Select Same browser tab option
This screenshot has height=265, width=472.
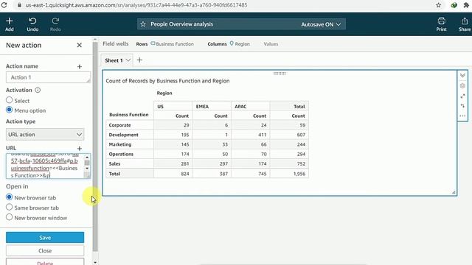10,207
